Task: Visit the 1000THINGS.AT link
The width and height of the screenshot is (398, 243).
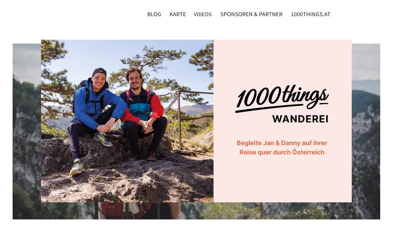Action: (311, 14)
